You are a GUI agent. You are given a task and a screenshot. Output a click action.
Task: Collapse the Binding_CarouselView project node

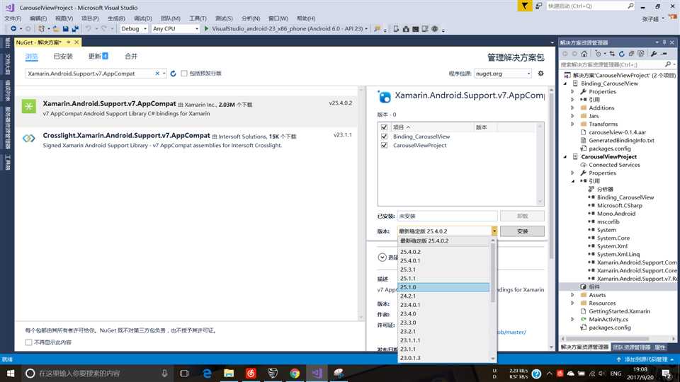pyautogui.click(x=565, y=83)
